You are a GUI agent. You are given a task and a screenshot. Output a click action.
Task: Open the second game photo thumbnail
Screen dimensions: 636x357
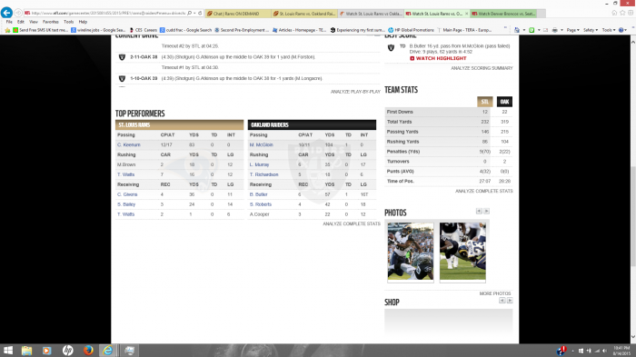coord(462,252)
